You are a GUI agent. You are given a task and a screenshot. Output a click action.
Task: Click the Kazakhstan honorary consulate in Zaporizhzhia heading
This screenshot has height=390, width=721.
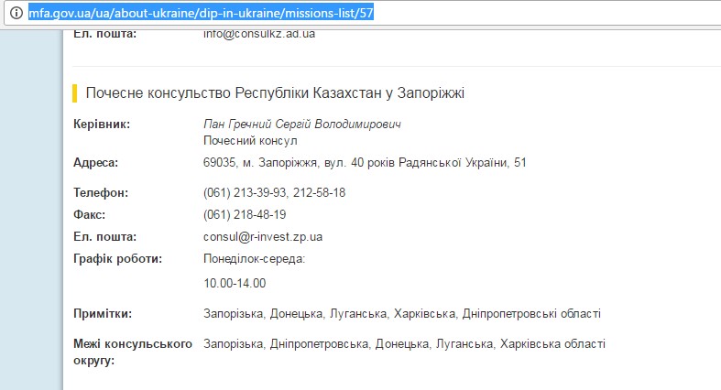(x=275, y=92)
